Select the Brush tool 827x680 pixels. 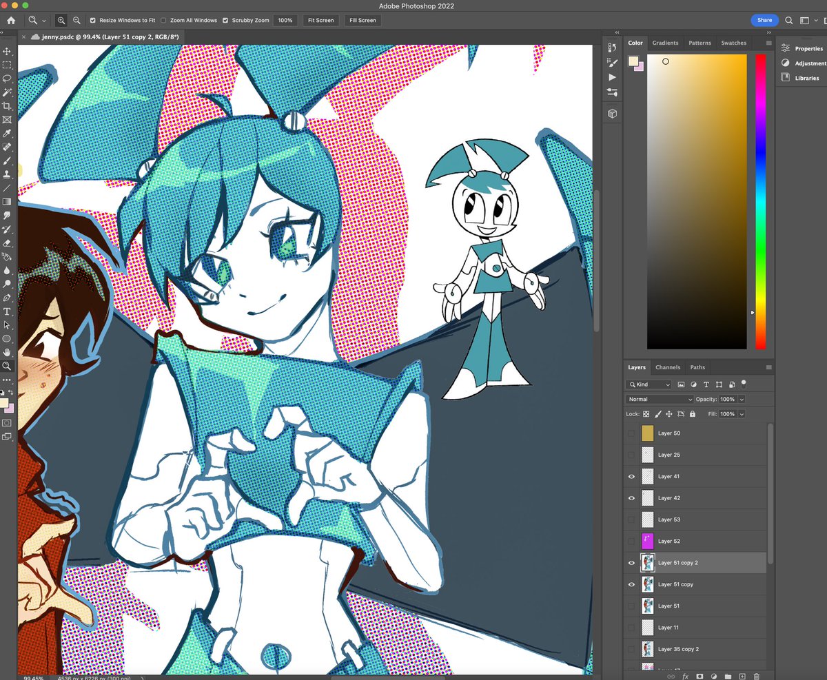(7, 161)
